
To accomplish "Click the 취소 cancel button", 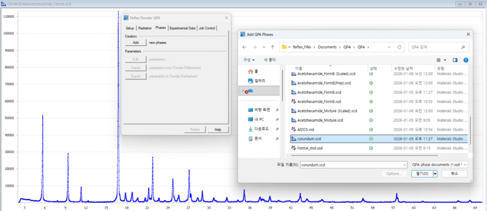I will tap(454, 174).
